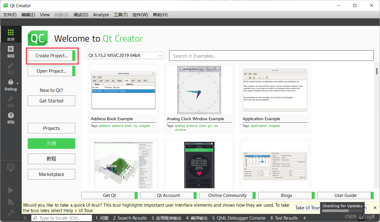This screenshot has height=222, width=380.
Task: Open the Analyze menu
Action: tap(101, 14)
